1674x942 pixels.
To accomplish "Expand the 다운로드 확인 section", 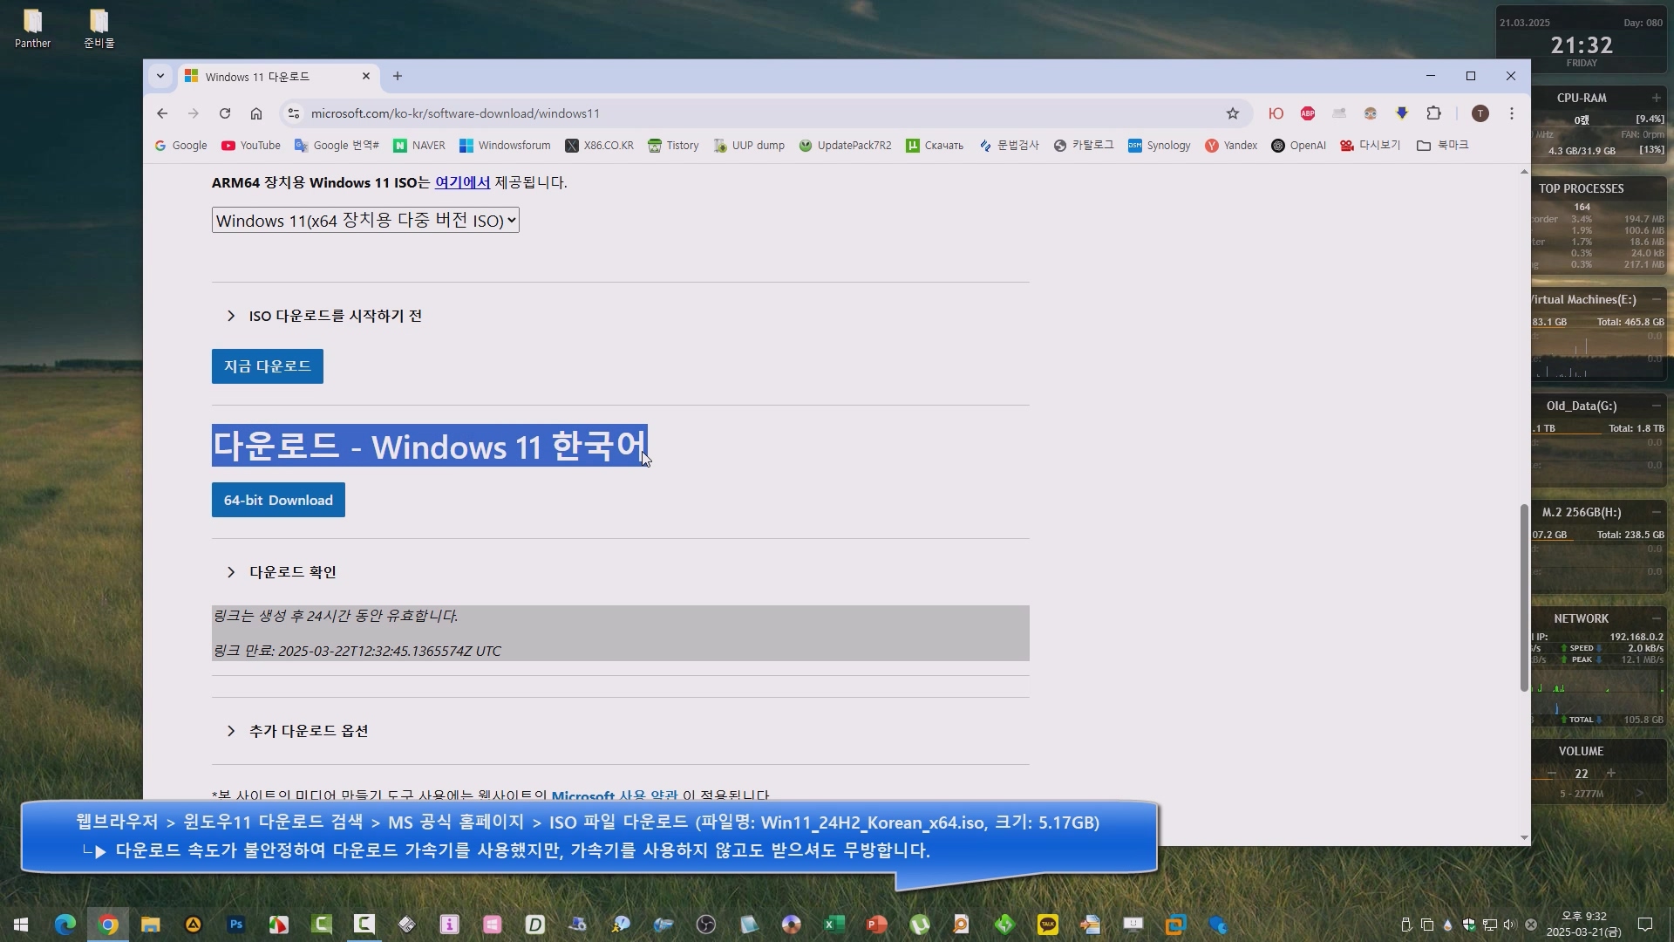I will coord(281,572).
